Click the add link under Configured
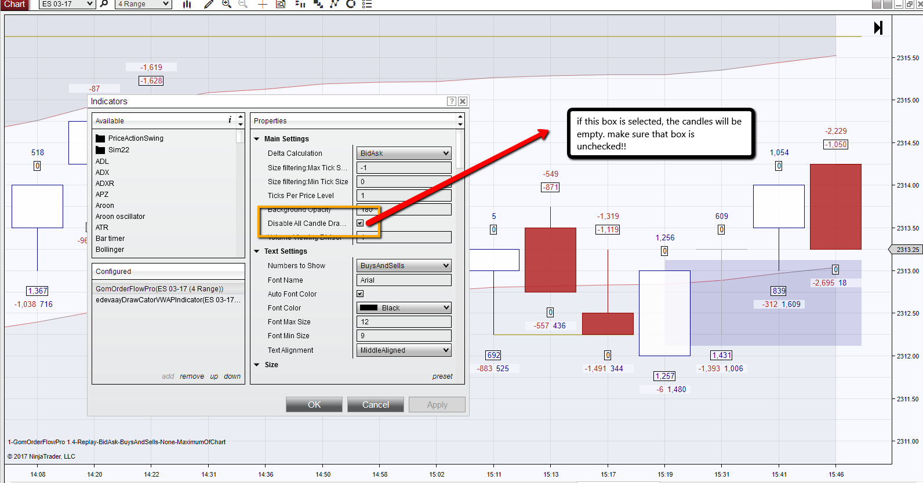923x483 pixels. (x=168, y=376)
